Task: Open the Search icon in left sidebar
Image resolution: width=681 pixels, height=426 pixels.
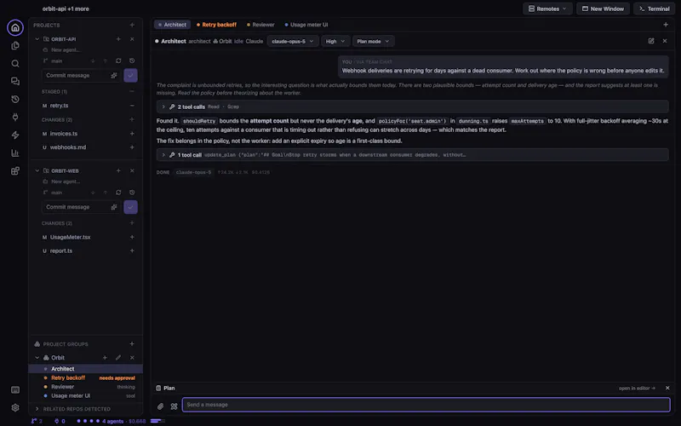Action: [15, 64]
